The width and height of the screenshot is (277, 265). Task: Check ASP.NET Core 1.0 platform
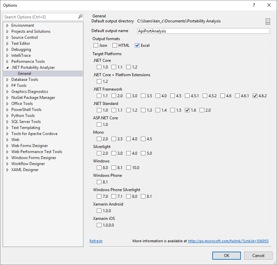(99, 125)
